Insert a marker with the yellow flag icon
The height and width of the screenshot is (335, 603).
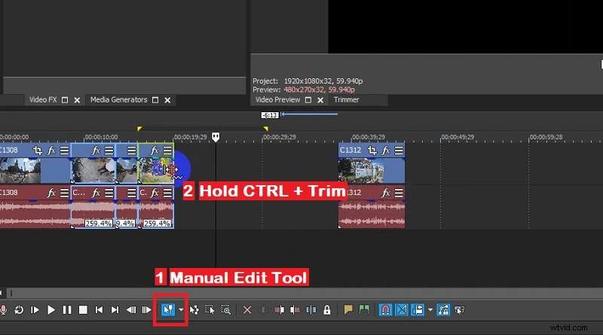[348, 309]
